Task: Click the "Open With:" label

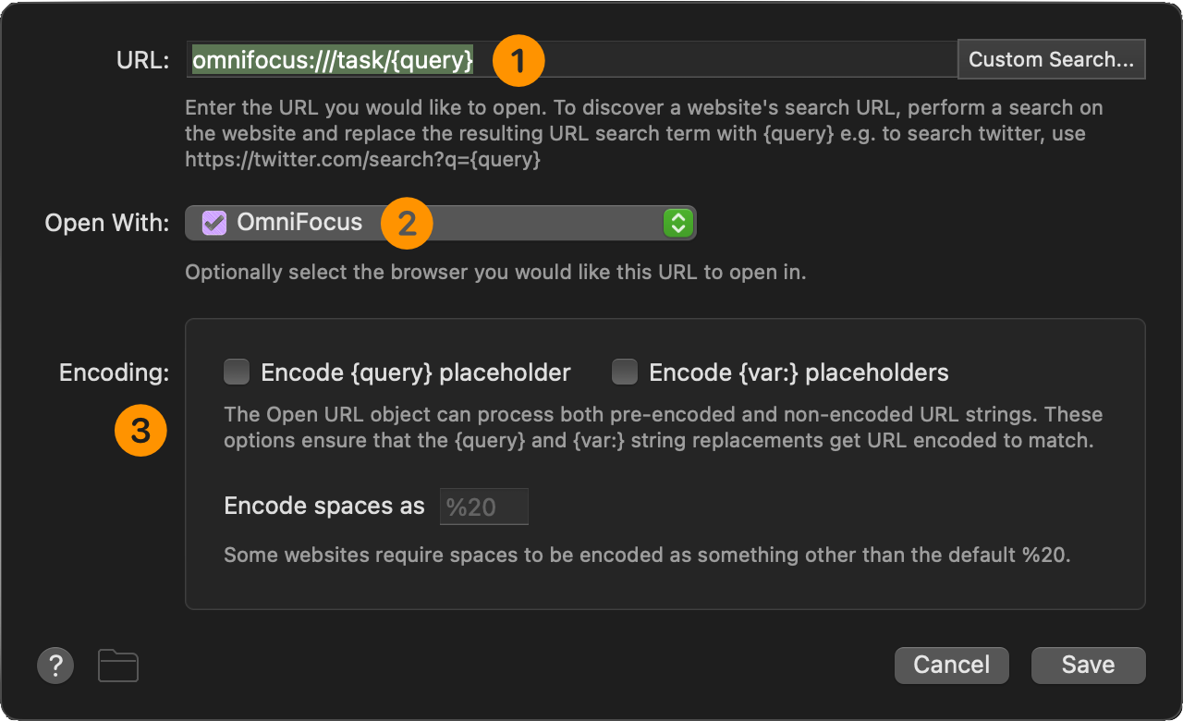Action: pos(107,223)
